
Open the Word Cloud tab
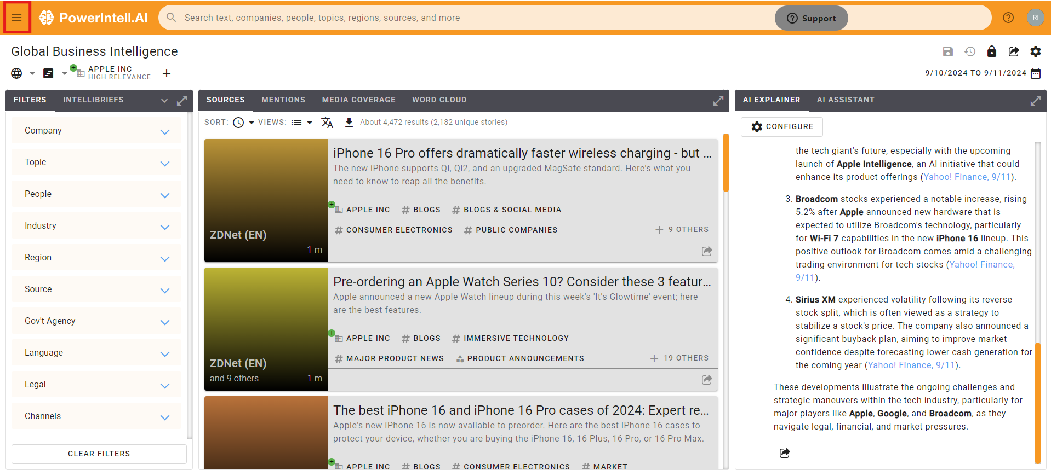(x=439, y=100)
